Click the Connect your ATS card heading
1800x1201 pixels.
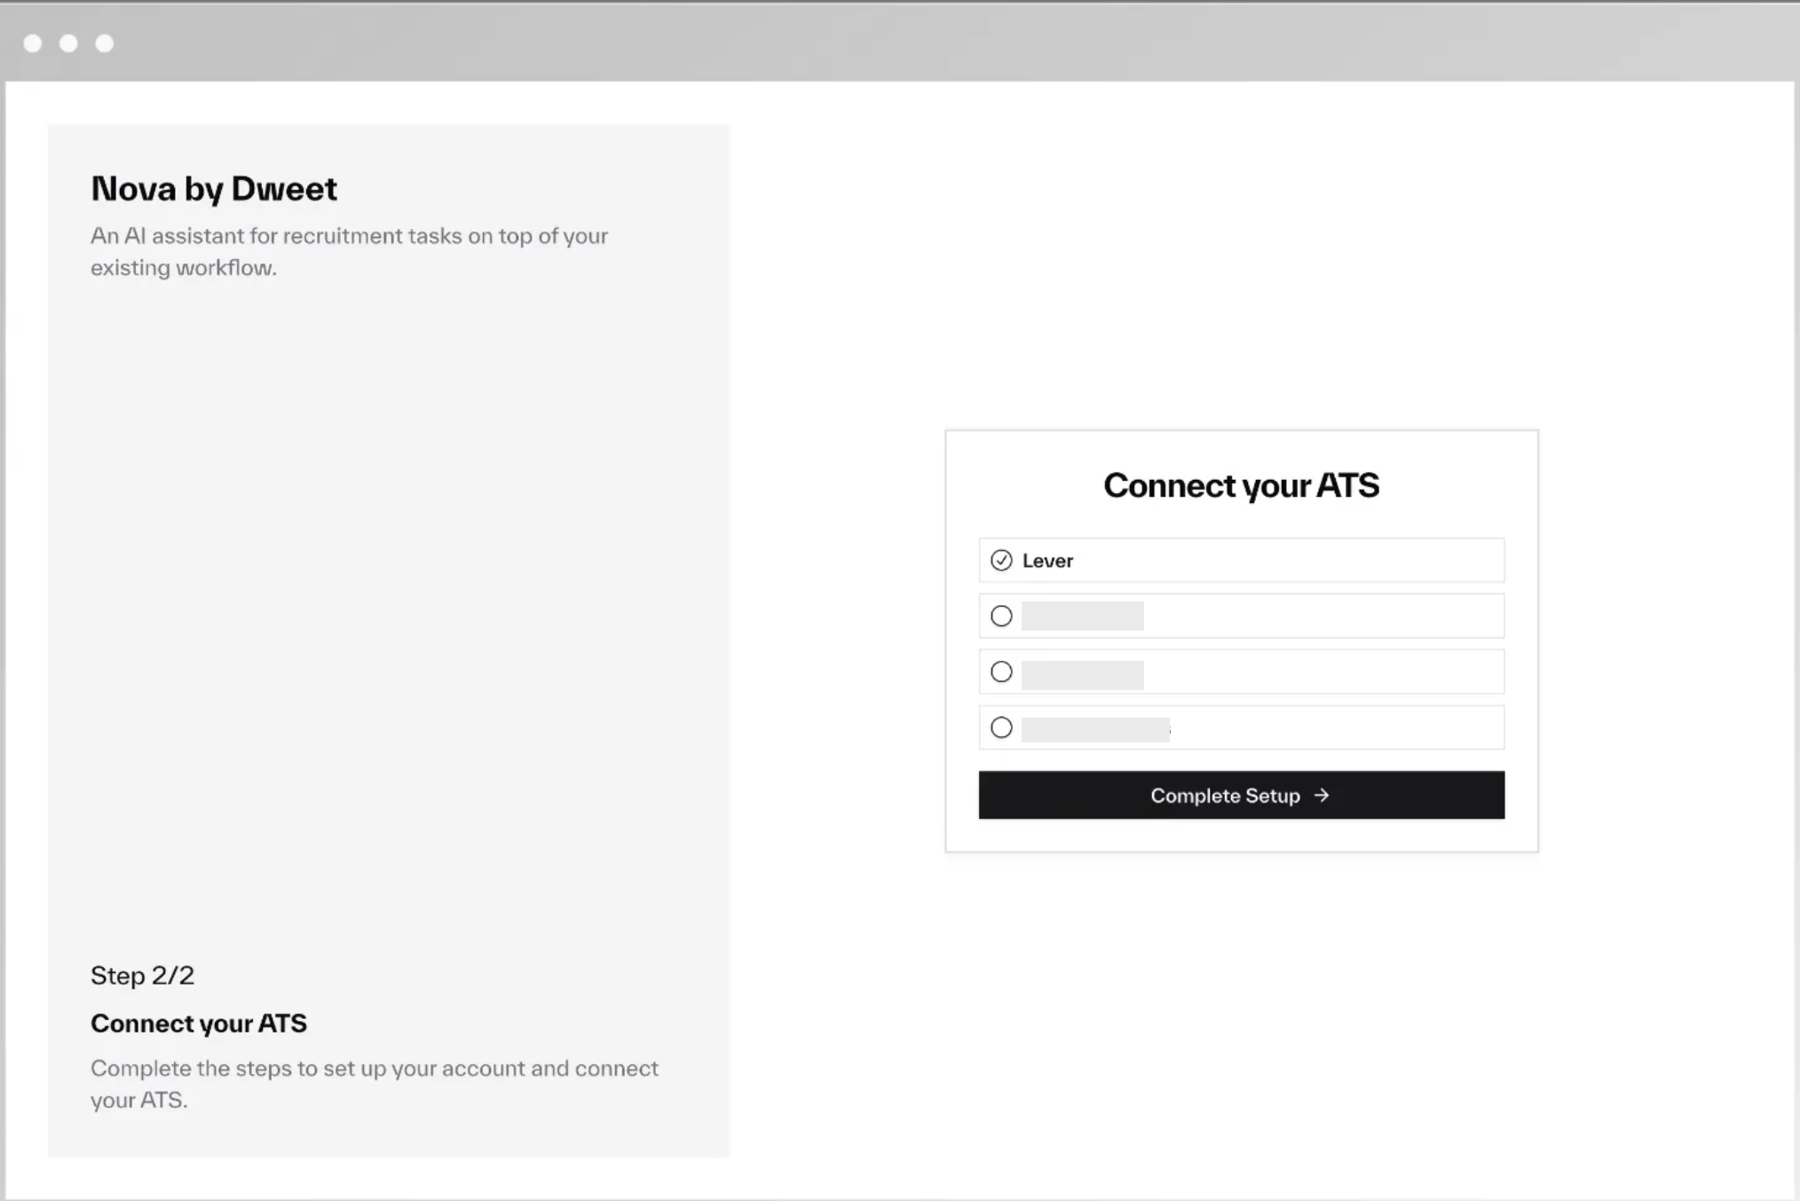pos(1241,485)
